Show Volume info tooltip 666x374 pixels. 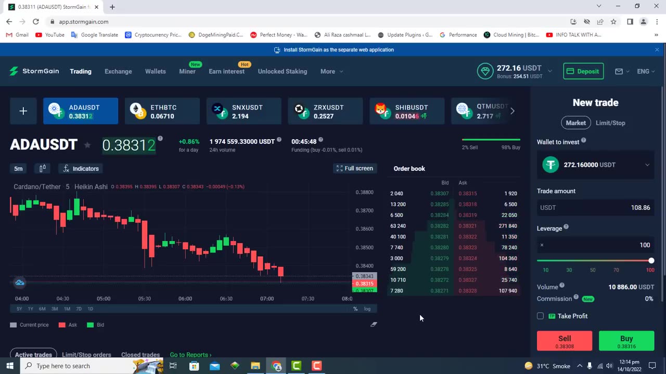pos(562,286)
